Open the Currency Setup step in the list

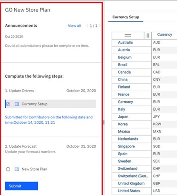point(51,104)
